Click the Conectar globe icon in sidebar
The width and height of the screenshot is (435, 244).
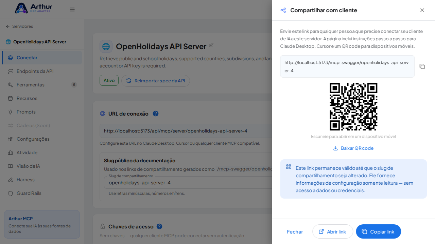coord(11,58)
